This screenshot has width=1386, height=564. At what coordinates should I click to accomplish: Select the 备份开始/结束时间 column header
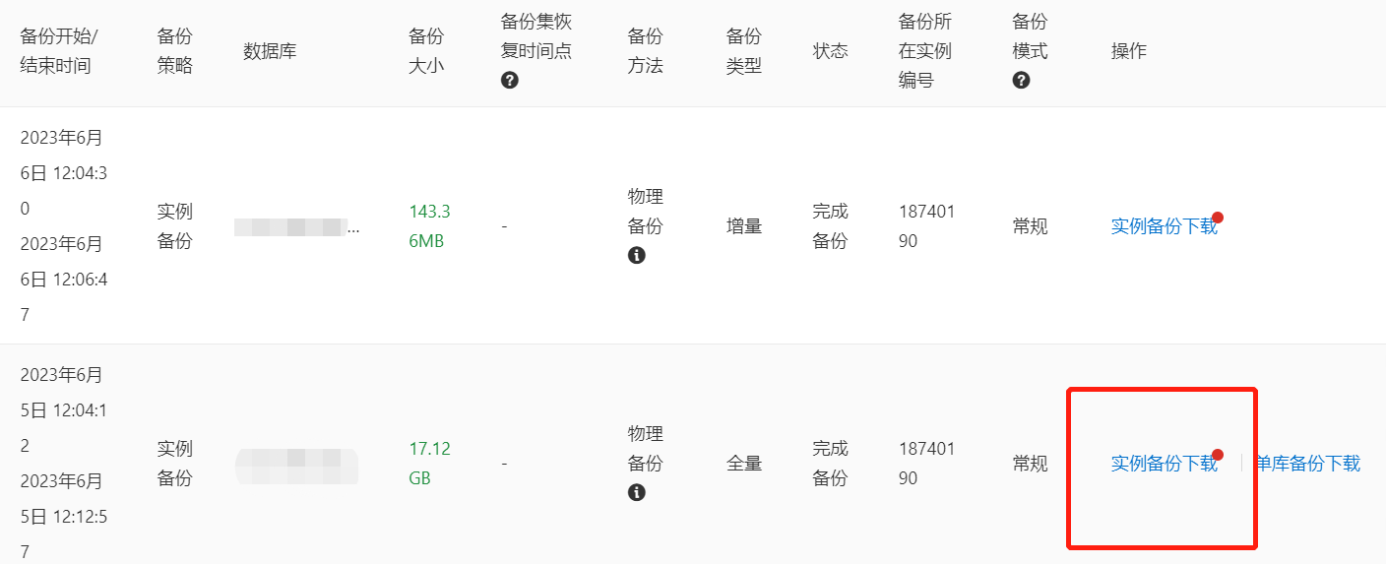[x=60, y=51]
